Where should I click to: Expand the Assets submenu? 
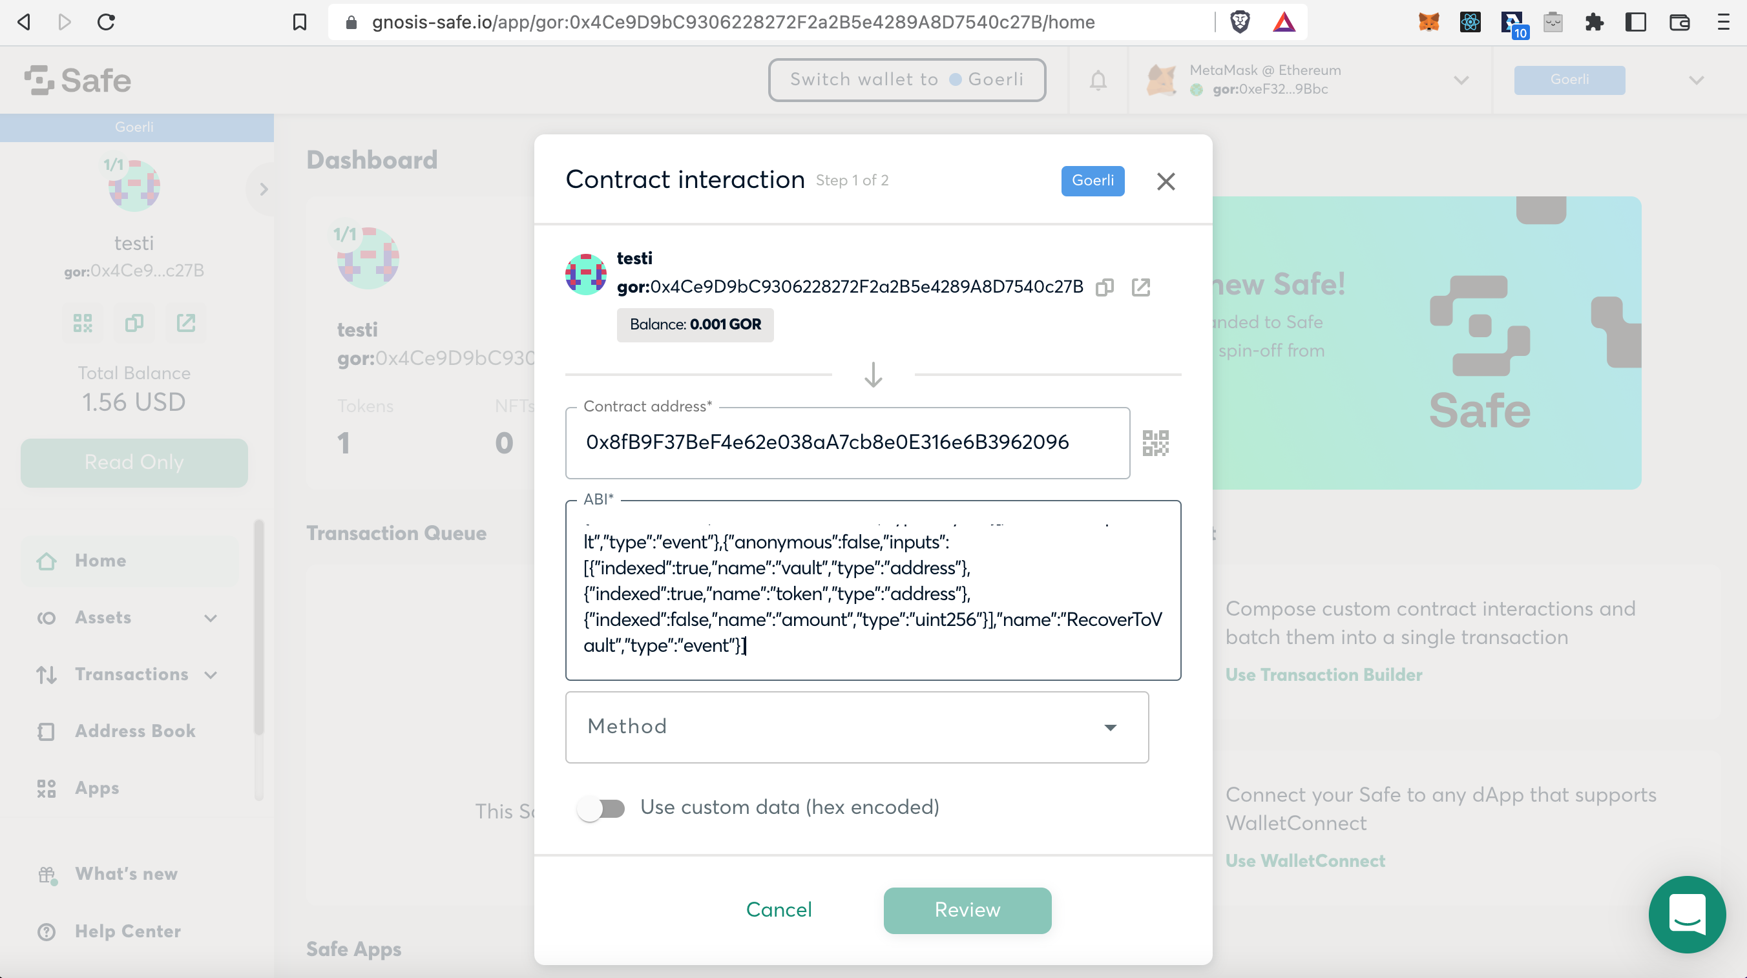pyautogui.click(x=211, y=618)
